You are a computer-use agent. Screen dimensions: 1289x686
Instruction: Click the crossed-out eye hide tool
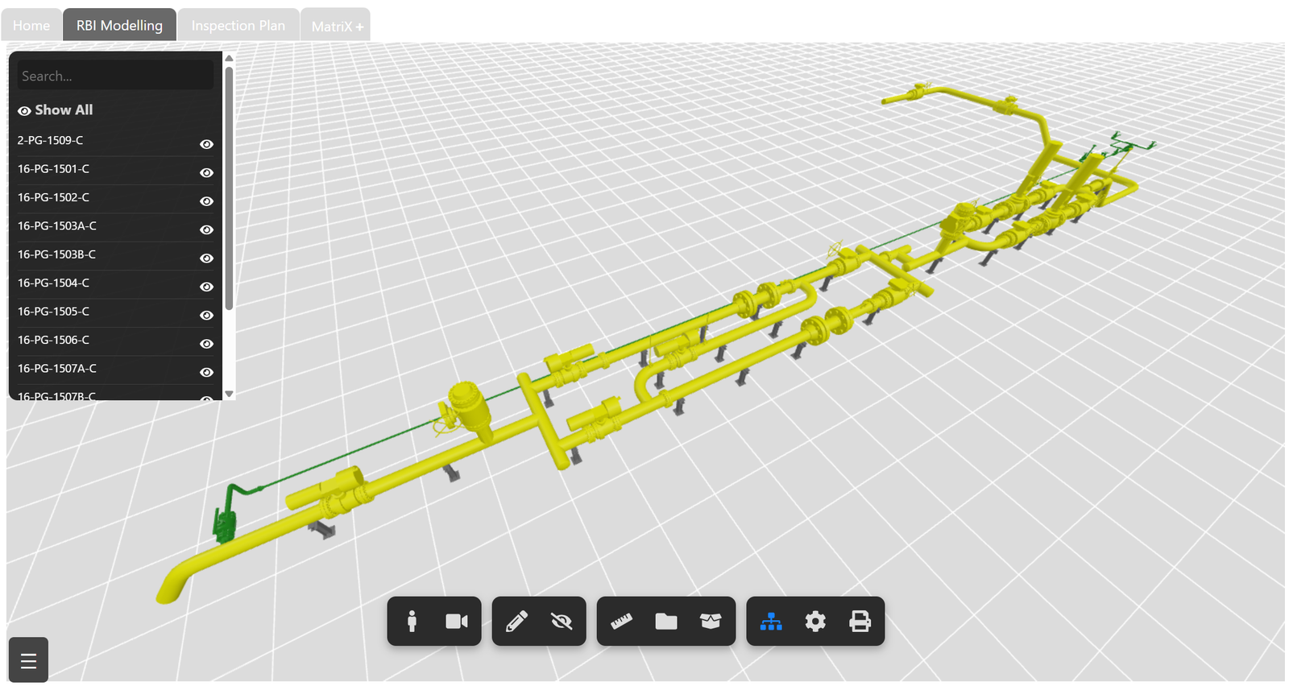(562, 621)
